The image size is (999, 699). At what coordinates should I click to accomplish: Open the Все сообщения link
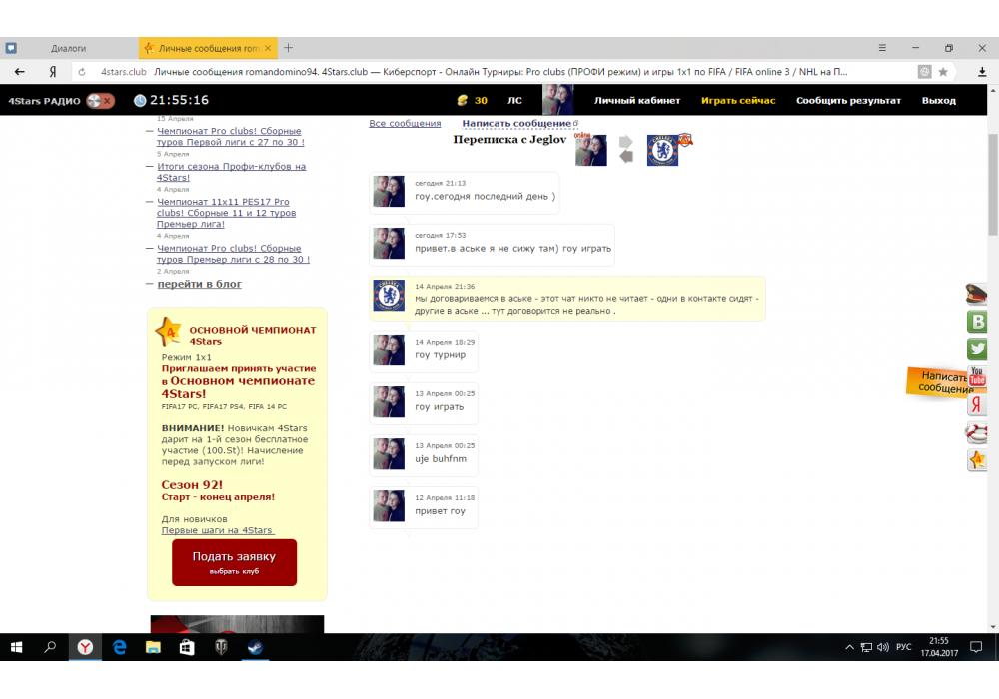coord(405,124)
